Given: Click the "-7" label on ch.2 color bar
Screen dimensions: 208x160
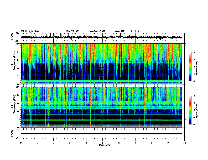Looking at the screenshot, I should tap(194, 124).
